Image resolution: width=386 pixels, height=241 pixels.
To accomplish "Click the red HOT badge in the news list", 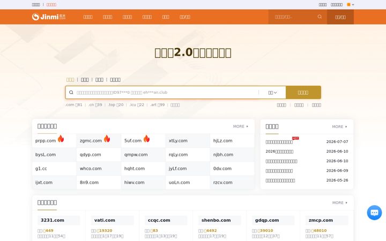I will point(295,138).
